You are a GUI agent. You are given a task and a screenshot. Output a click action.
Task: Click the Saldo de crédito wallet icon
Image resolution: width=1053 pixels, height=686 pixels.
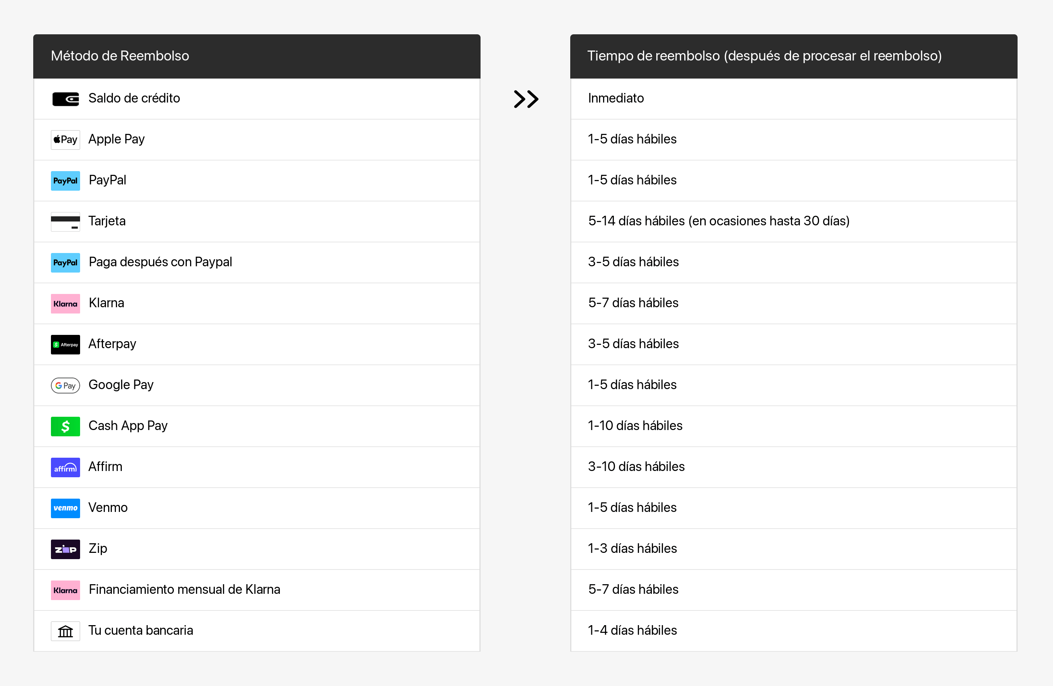click(65, 99)
